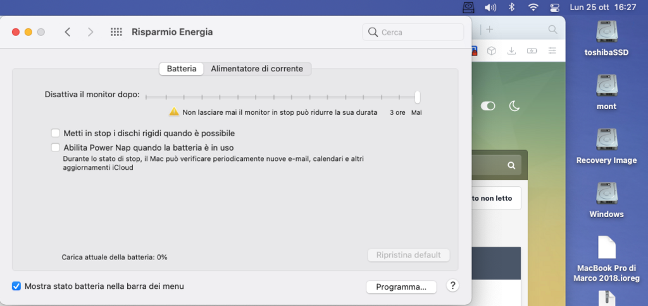Image resolution: width=648 pixels, height=306 pixels.
Task: Click the browser window search magnifier
Action: pyautogui.click(x=552, y=29)
